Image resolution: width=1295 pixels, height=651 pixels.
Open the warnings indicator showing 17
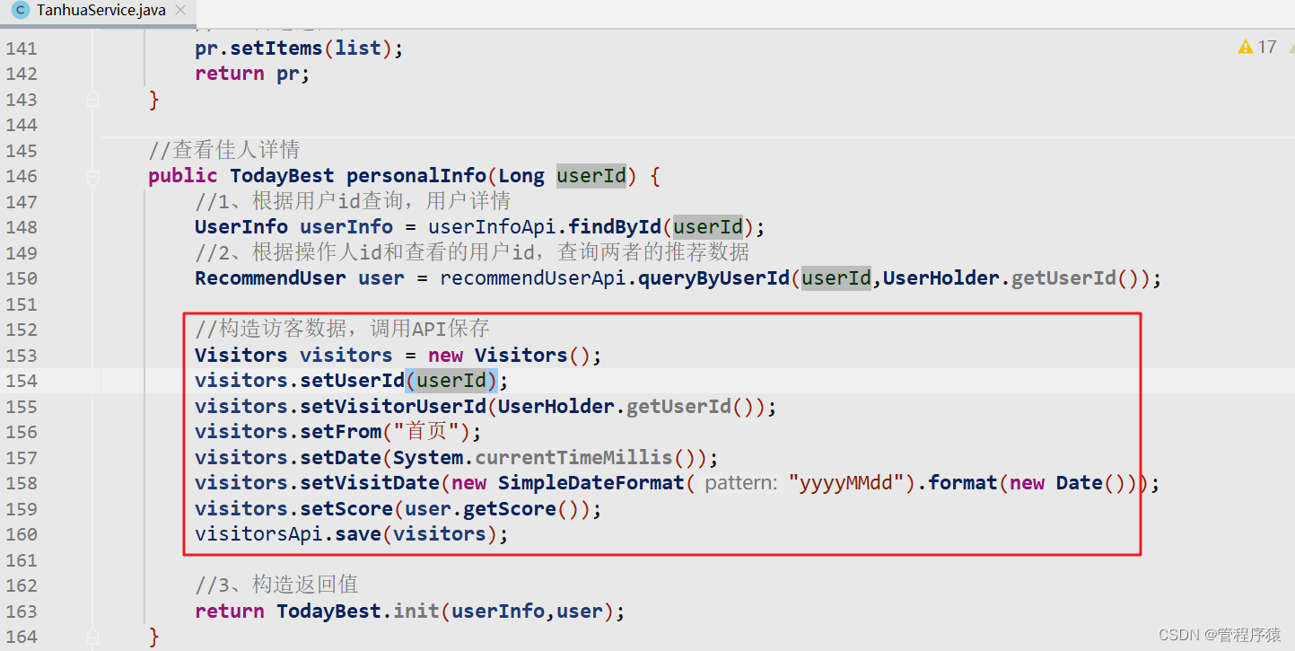[1256, 47]
